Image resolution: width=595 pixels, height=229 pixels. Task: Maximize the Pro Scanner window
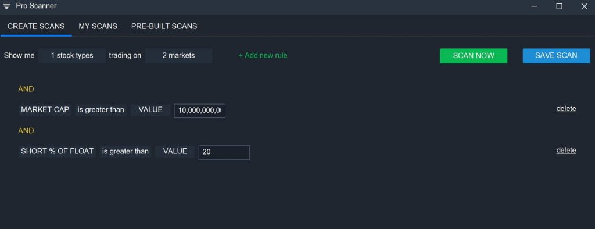[x=560, y=6]
